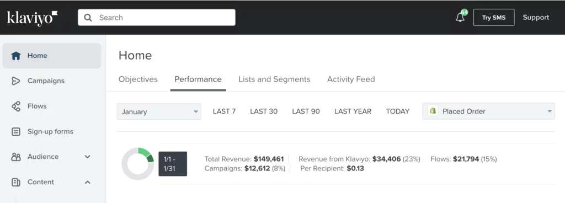Click the Total Revenue $149,461 value
Viewport: 565px width, 203px height.
tap(269, 159)
